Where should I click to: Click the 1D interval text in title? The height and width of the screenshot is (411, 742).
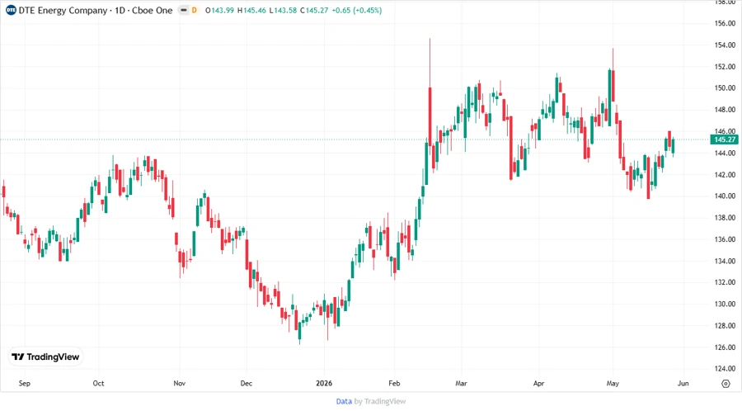(x=120, y=11)
